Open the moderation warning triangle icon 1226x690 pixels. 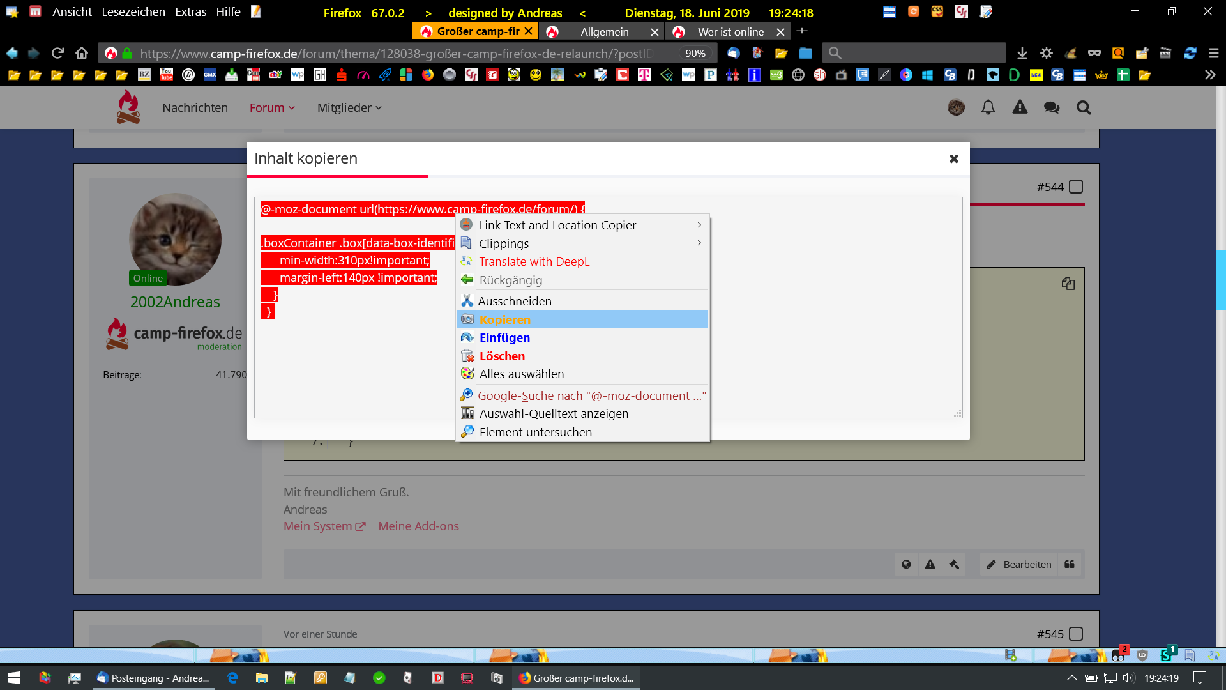[x=1020, y=107]
